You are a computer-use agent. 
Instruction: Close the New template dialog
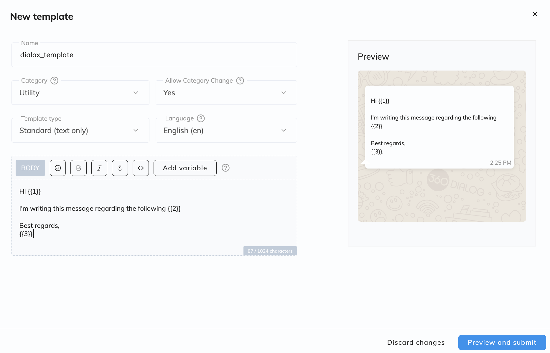point(535,14)
